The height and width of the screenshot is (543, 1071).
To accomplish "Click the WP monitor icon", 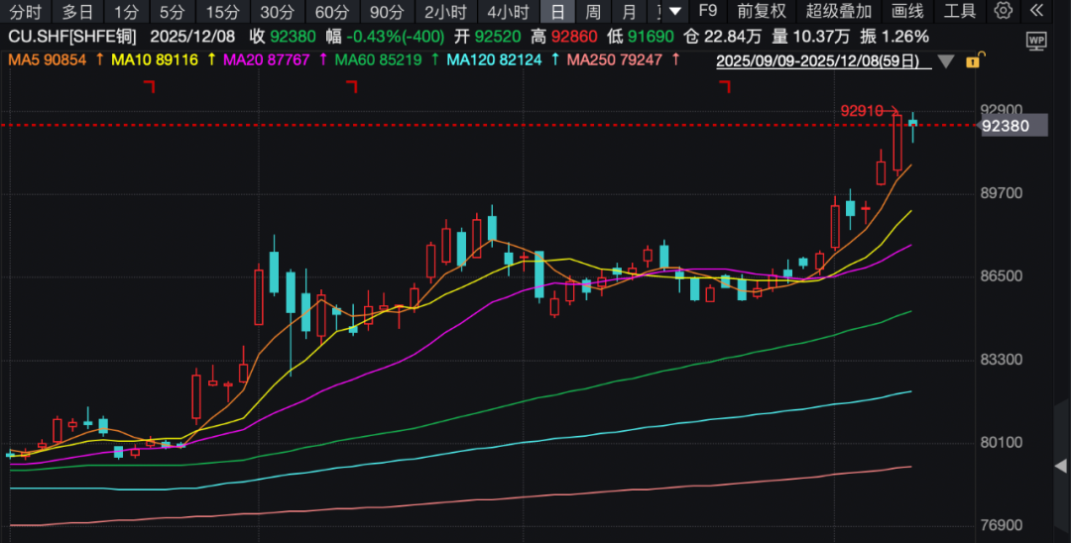I will [1036, 41].
